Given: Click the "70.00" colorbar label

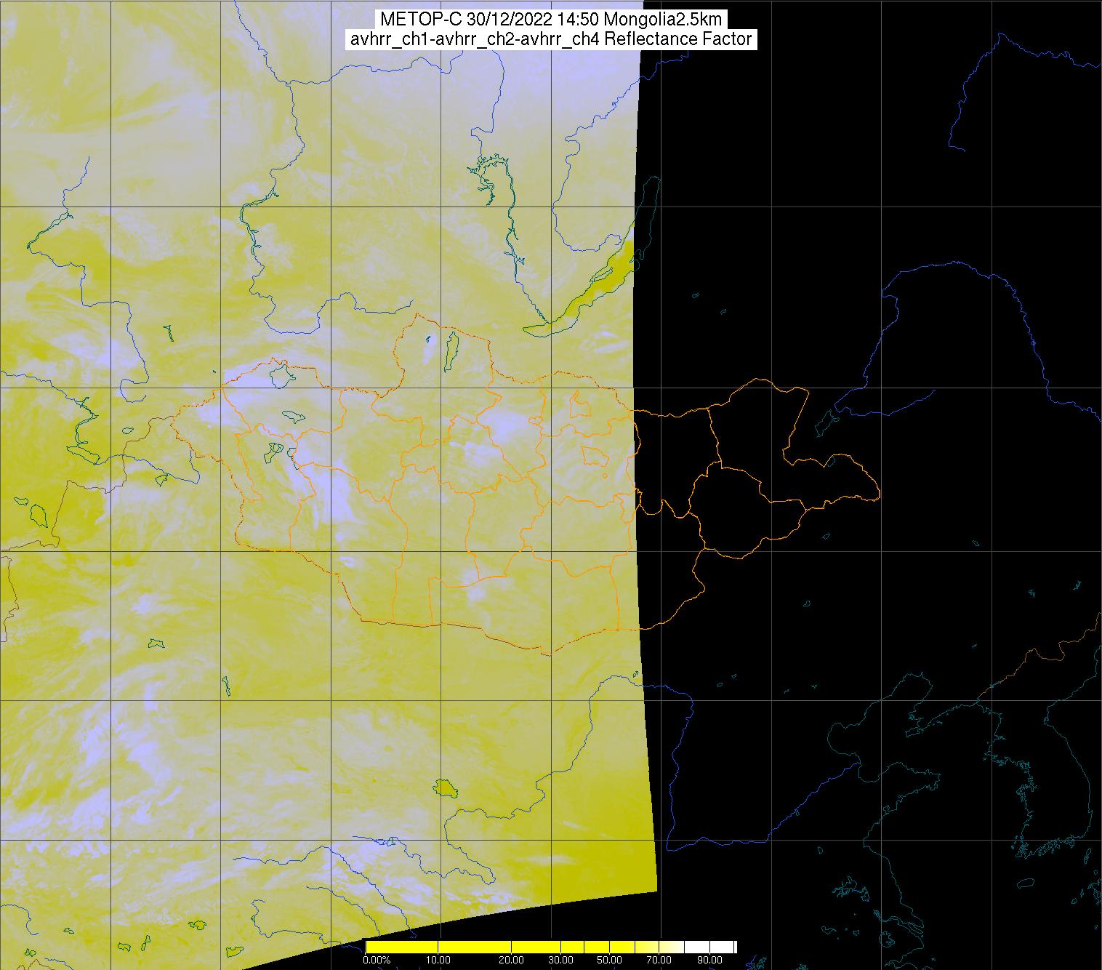Looking at the screenshot, I should pyautogui.click(x=659, y=960).
